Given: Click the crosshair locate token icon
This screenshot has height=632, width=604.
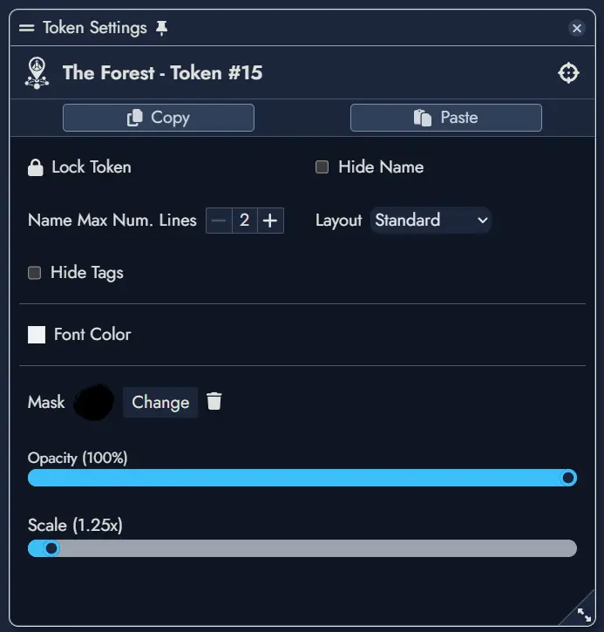Looking at the screenshot, I should tap(568, 73).
